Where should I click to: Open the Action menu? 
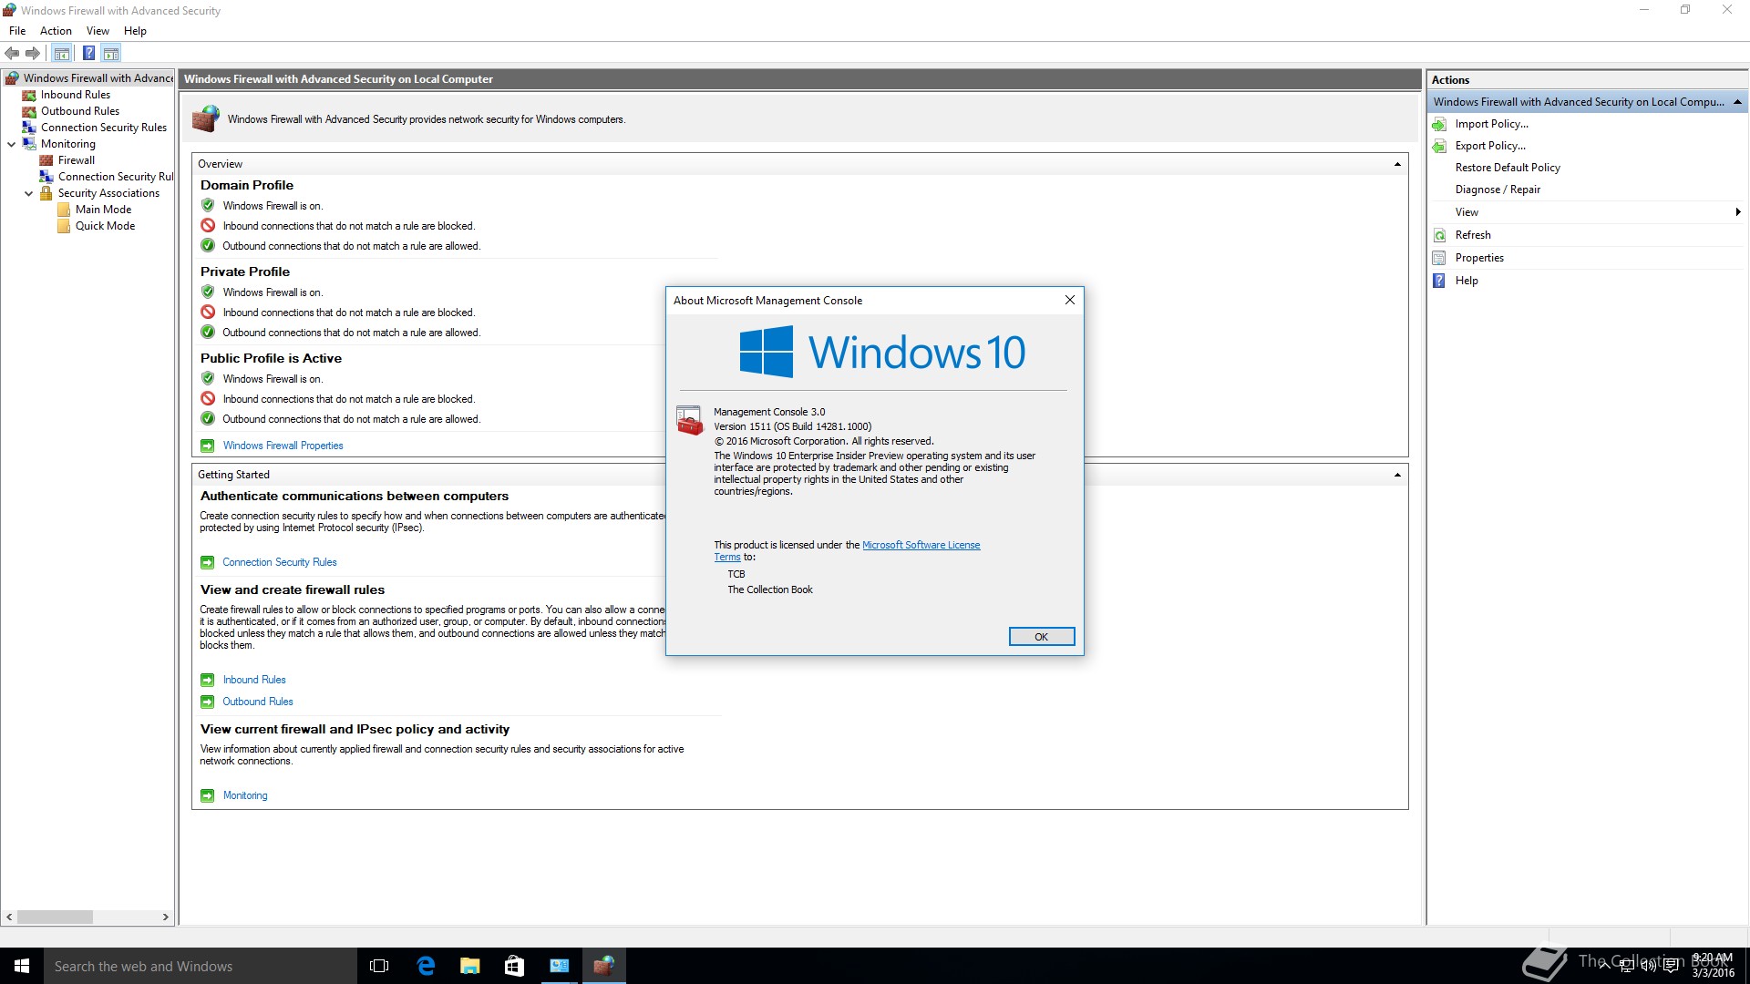[56, 31]
